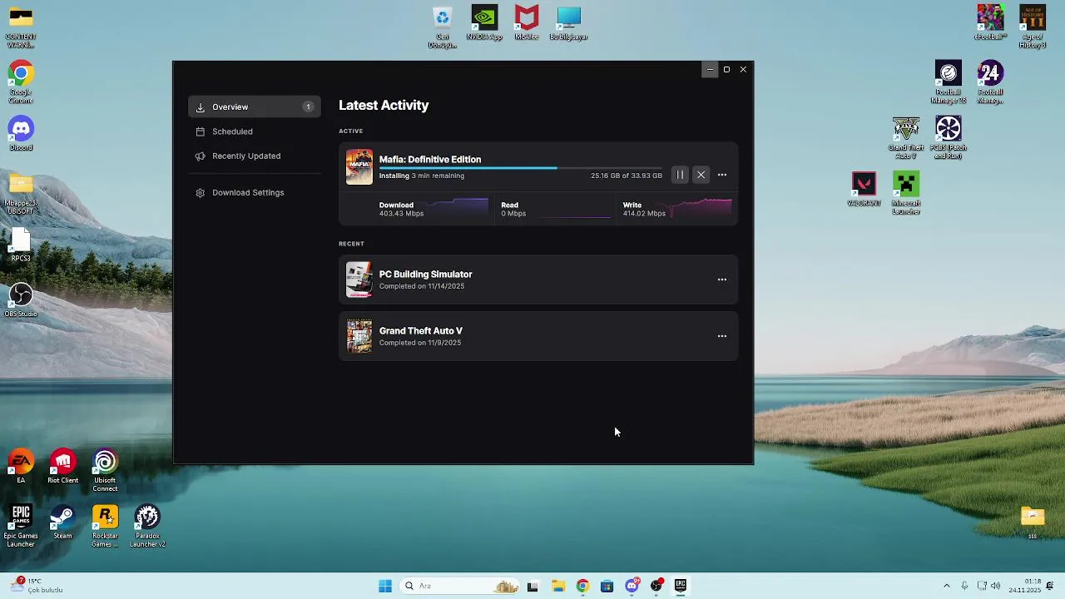Select the McAfee desktop icon
The height and width of the screenshot is (599, 1065).
pyautogui.click(x=527, y=23)
